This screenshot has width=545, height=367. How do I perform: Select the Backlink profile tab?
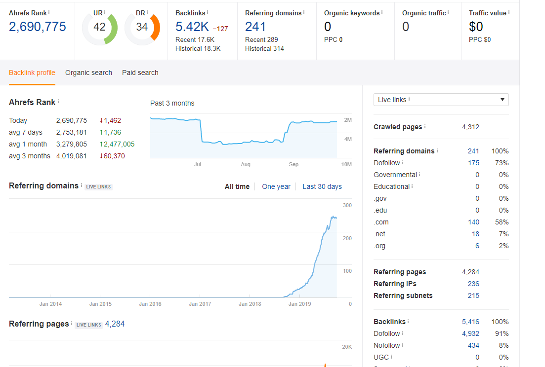32,73
